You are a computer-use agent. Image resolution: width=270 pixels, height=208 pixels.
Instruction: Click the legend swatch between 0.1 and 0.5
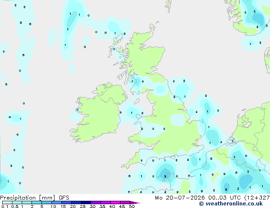[x=7, y=202]
